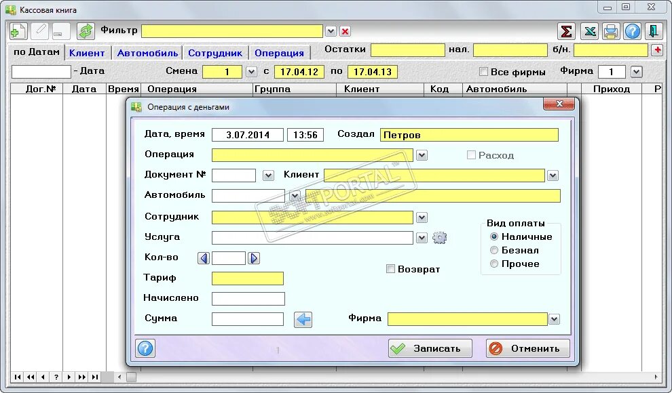Select Прочее payment type
Screen dimensions: 672x393
494,264
